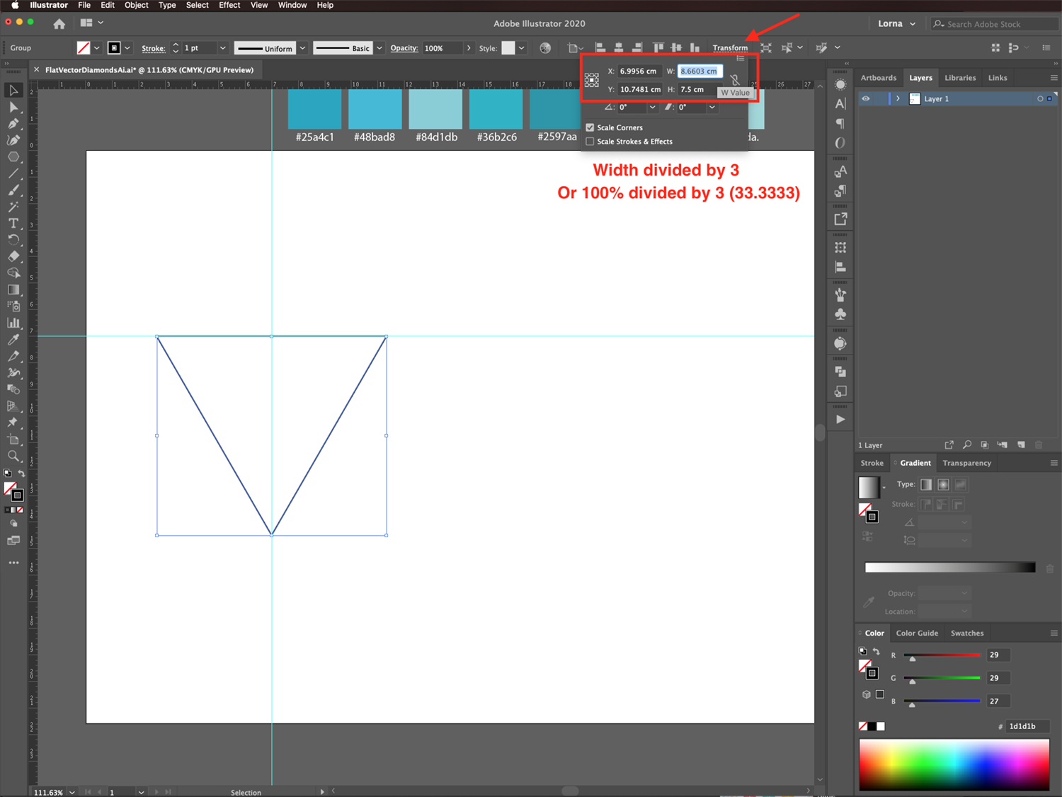Viewport: 1062px width, 797px height.
Task: Select the Pen tool
Action: coord(13,124)
